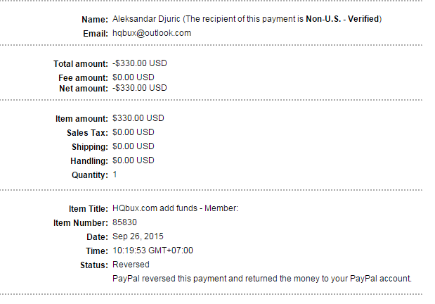The image size is (435, 304).
Task: Click the time 10:19:53 GMT+07:00
Action: tap(152, 251)
